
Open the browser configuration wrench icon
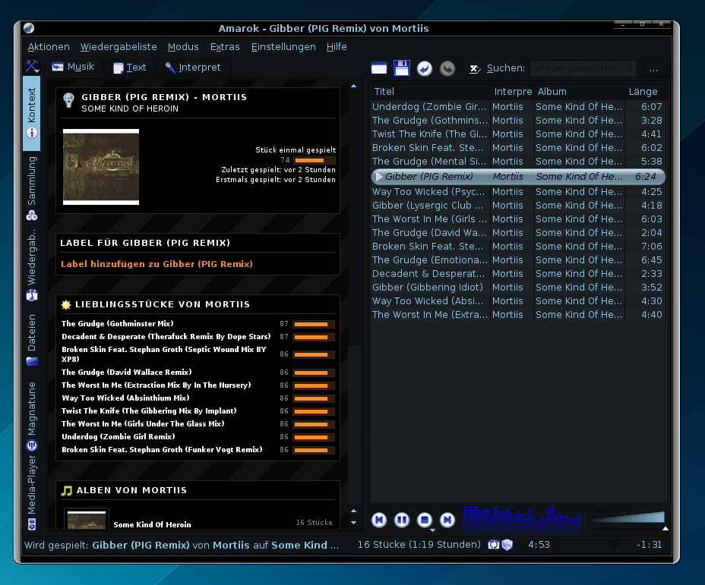click(x=32, y=67)
